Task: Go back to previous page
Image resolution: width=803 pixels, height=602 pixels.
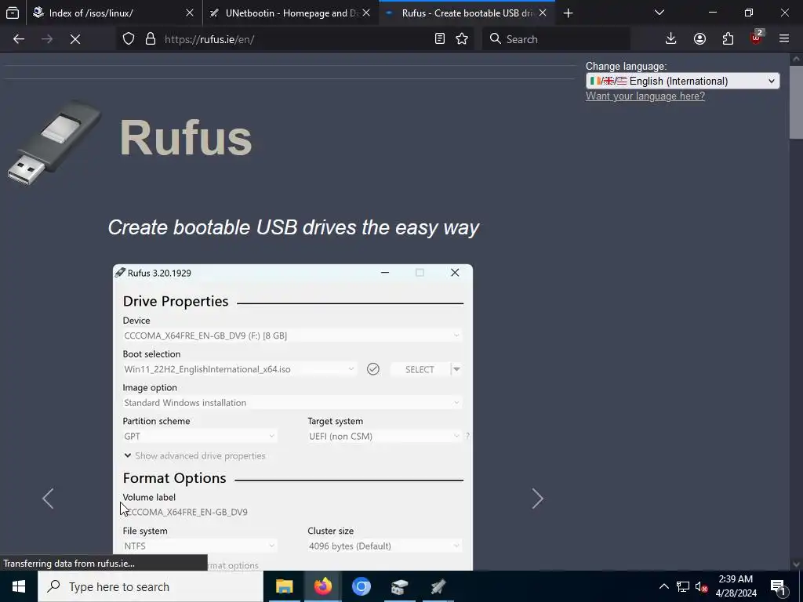Action: [19, 39]
